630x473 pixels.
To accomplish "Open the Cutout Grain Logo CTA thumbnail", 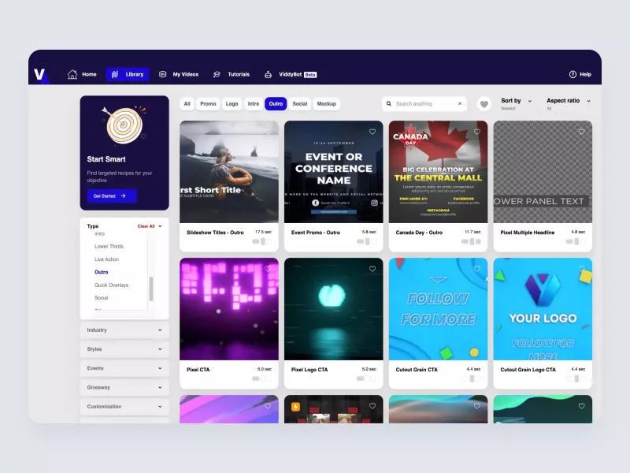I will (543, 309).
